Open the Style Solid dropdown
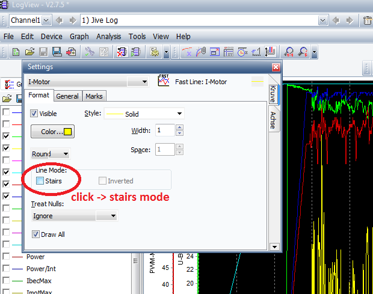This screenshot has height=294, width=373. click(x=180, y=114)
